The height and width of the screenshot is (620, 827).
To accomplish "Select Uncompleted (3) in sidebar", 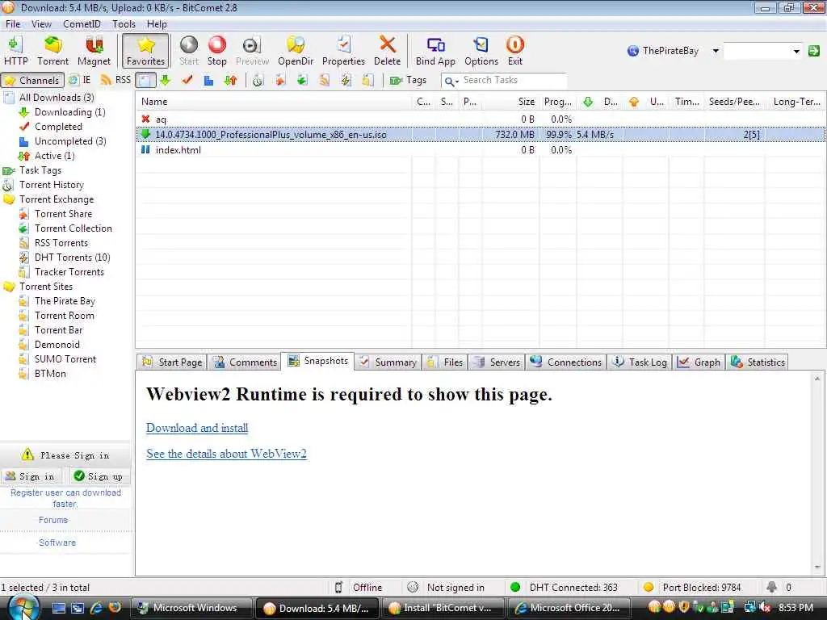I will pos(70,140).
